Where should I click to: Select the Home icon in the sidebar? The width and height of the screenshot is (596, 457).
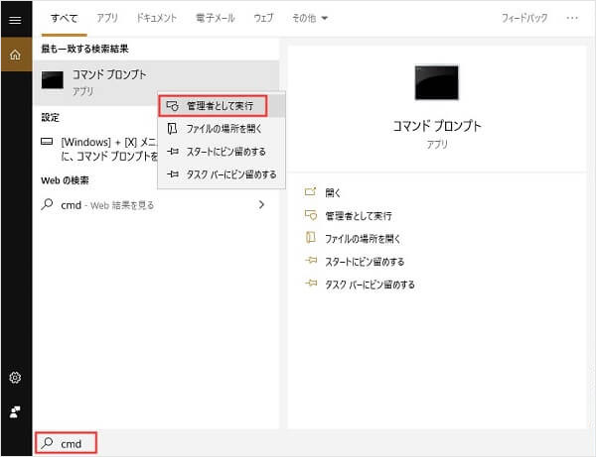pyautogui.click(x=16, y=55)
